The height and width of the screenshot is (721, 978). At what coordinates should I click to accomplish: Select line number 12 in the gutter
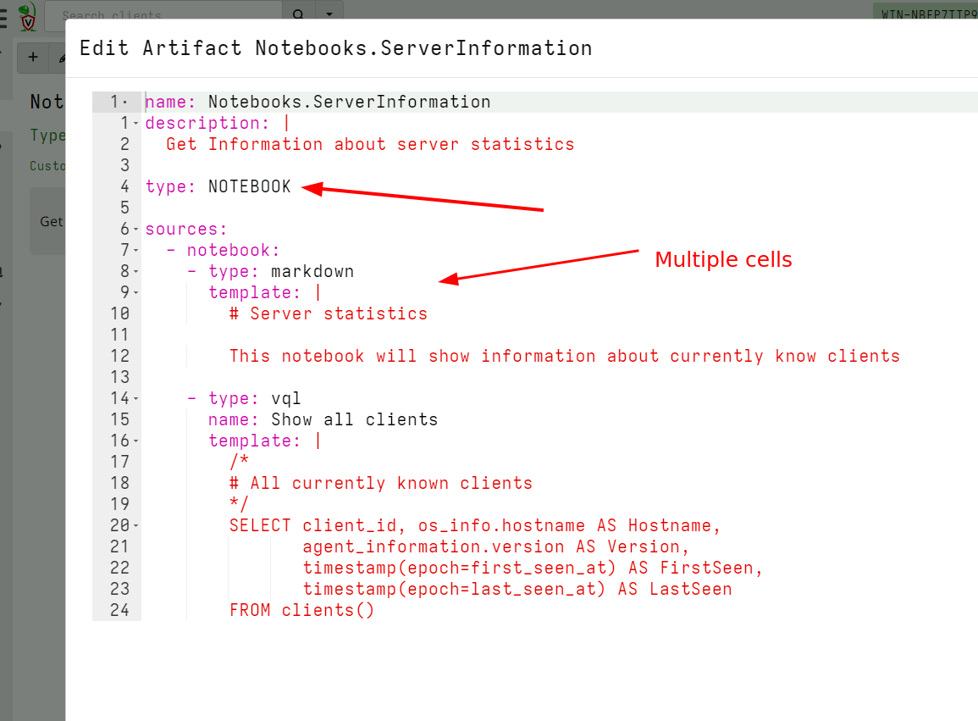119,356
